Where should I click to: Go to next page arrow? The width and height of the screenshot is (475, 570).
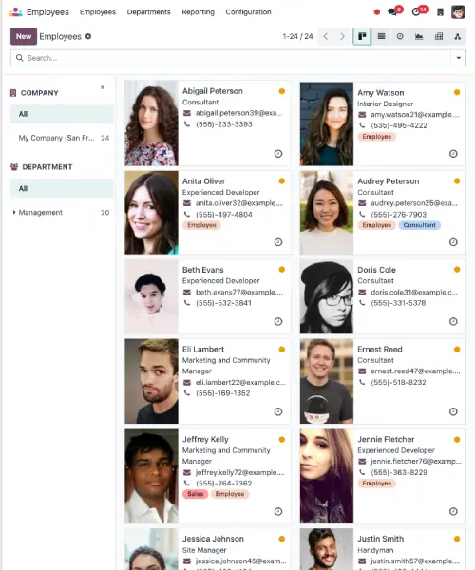click(x=342, y=36)
